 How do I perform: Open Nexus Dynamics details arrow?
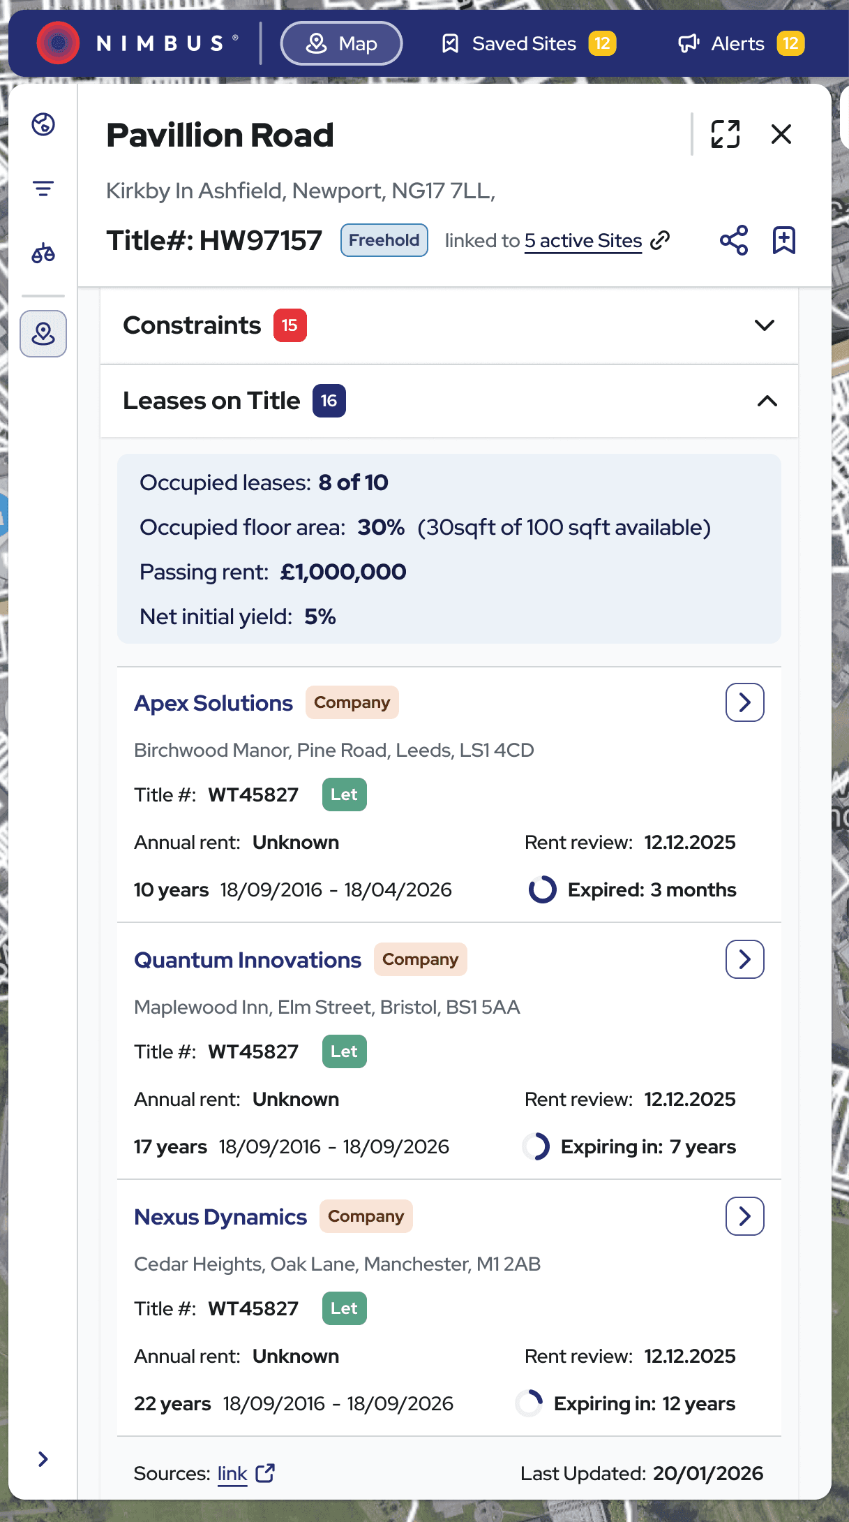point(745,1216)
